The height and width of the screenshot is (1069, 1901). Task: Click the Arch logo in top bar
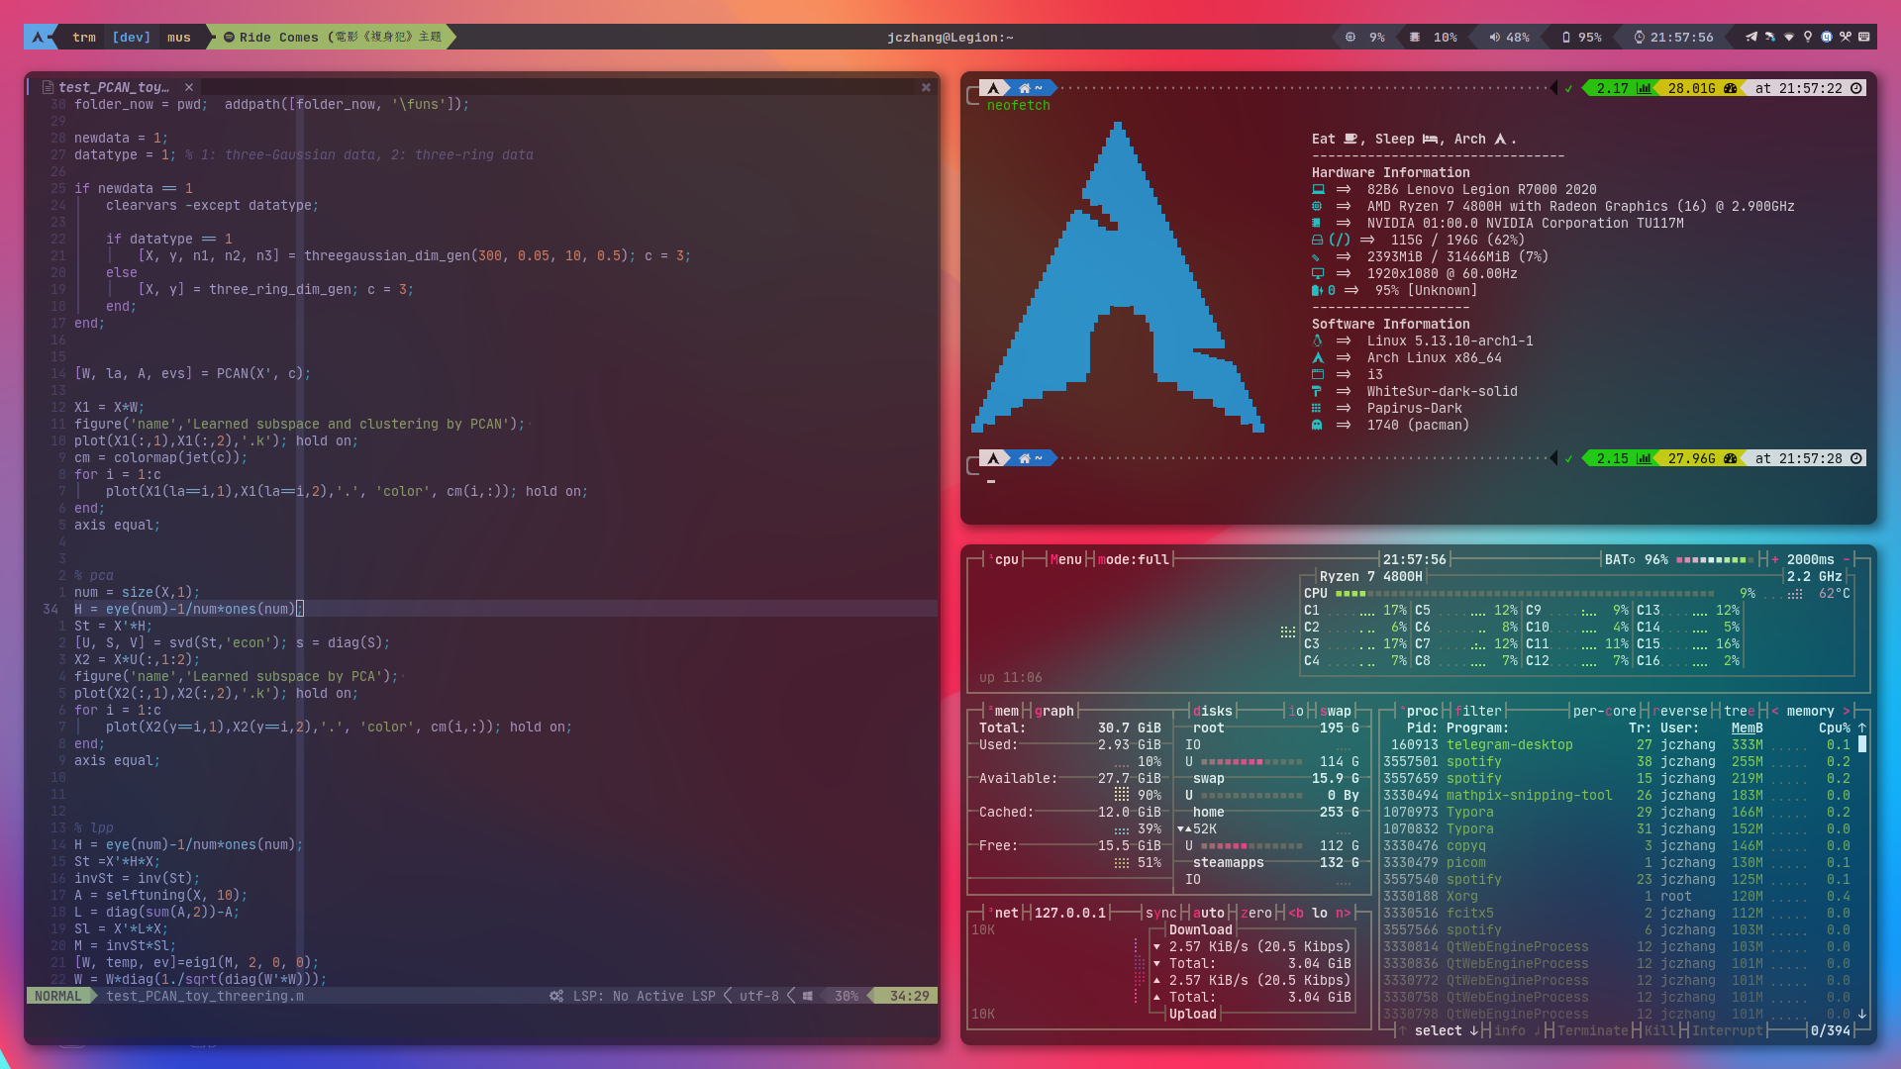pyautogui.click(x=38, y=37)
